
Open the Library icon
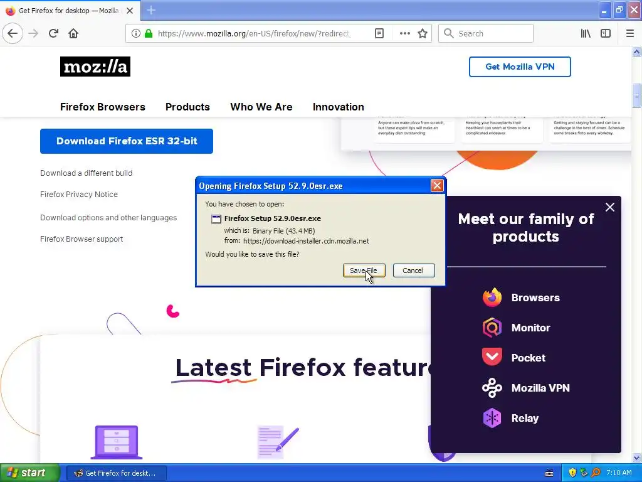(x=586, y=33)
